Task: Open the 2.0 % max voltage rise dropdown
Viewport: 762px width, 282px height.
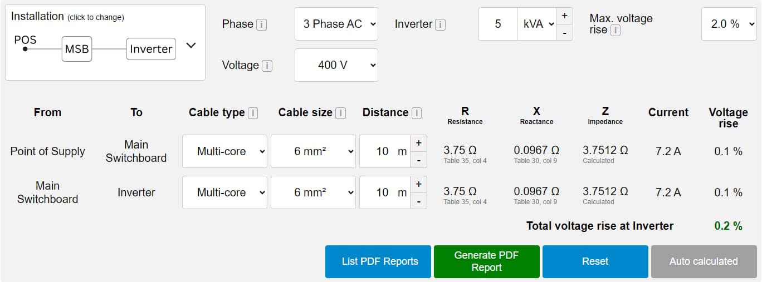Action: point(729,24)
